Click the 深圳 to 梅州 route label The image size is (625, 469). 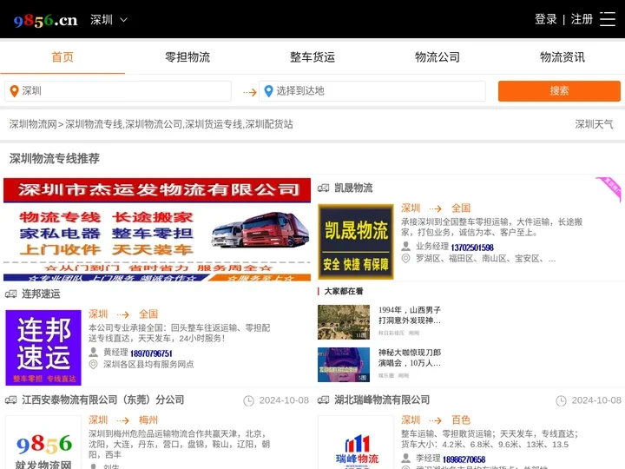[123, 420]
